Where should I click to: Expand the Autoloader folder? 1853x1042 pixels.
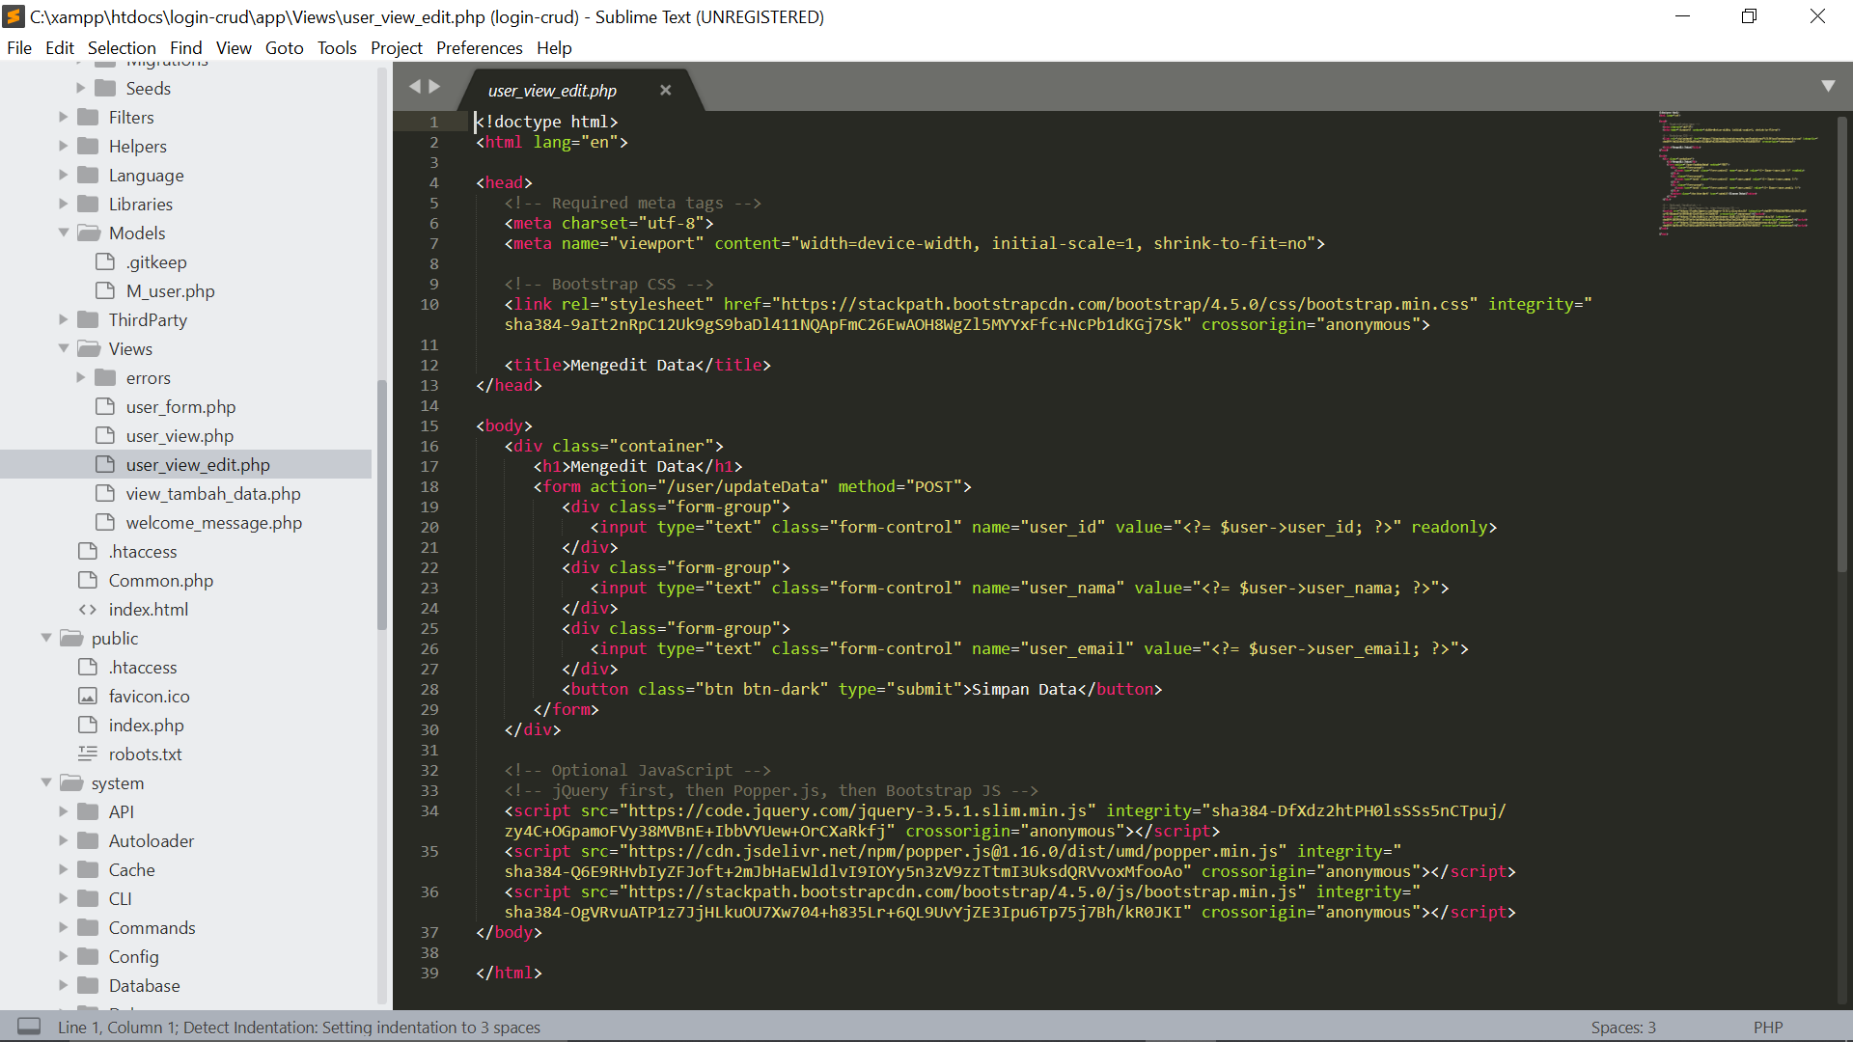point(64,840)
